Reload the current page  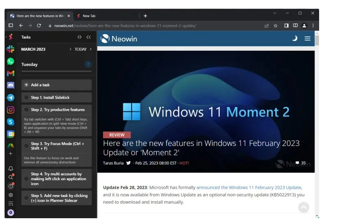coord(39,26)
